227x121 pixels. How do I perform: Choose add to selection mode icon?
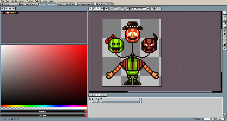pos(94,8)
